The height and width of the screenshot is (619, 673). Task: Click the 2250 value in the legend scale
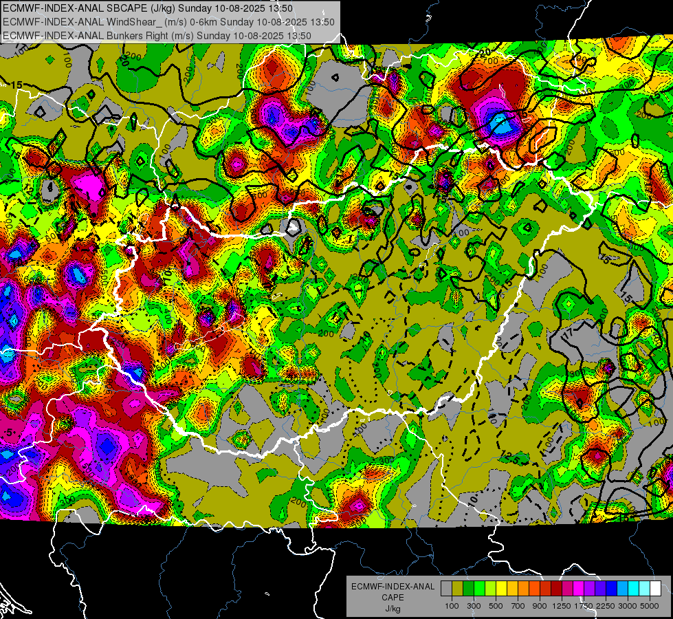(606, 606)
